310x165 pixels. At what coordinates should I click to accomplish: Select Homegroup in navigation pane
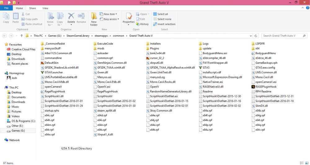click(15, 73)
